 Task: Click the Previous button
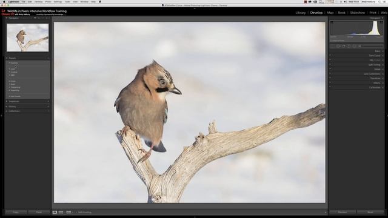[x=343, y=212]
